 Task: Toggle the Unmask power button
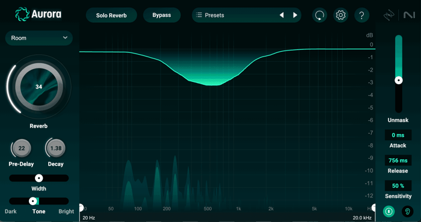389,212
